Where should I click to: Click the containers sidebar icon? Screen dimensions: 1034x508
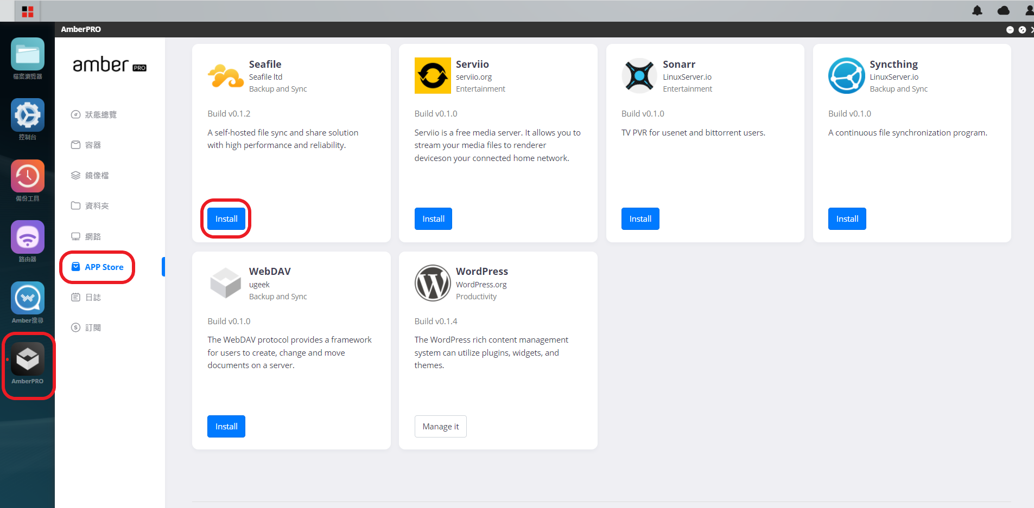coord(75,145)
